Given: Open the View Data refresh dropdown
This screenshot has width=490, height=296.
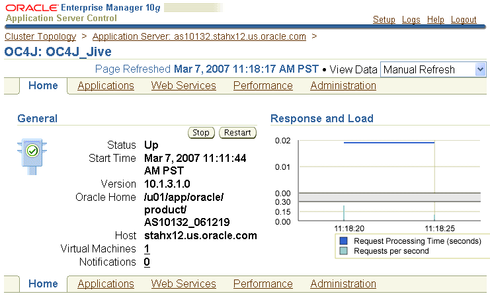Looking at the screenshot, I should (433, 69).
